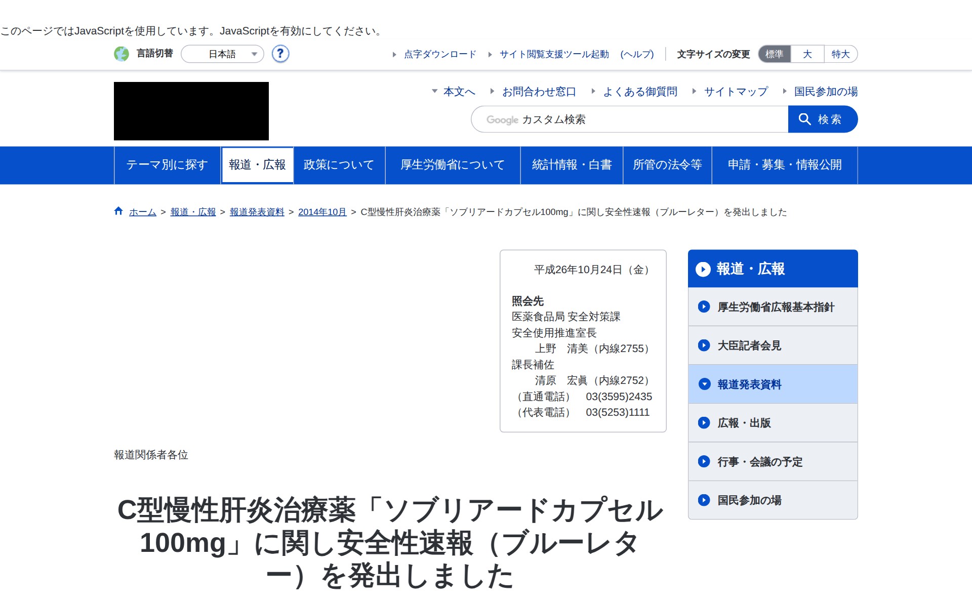Click the globe icon beside 言語切替

click(x=121, y=54)
